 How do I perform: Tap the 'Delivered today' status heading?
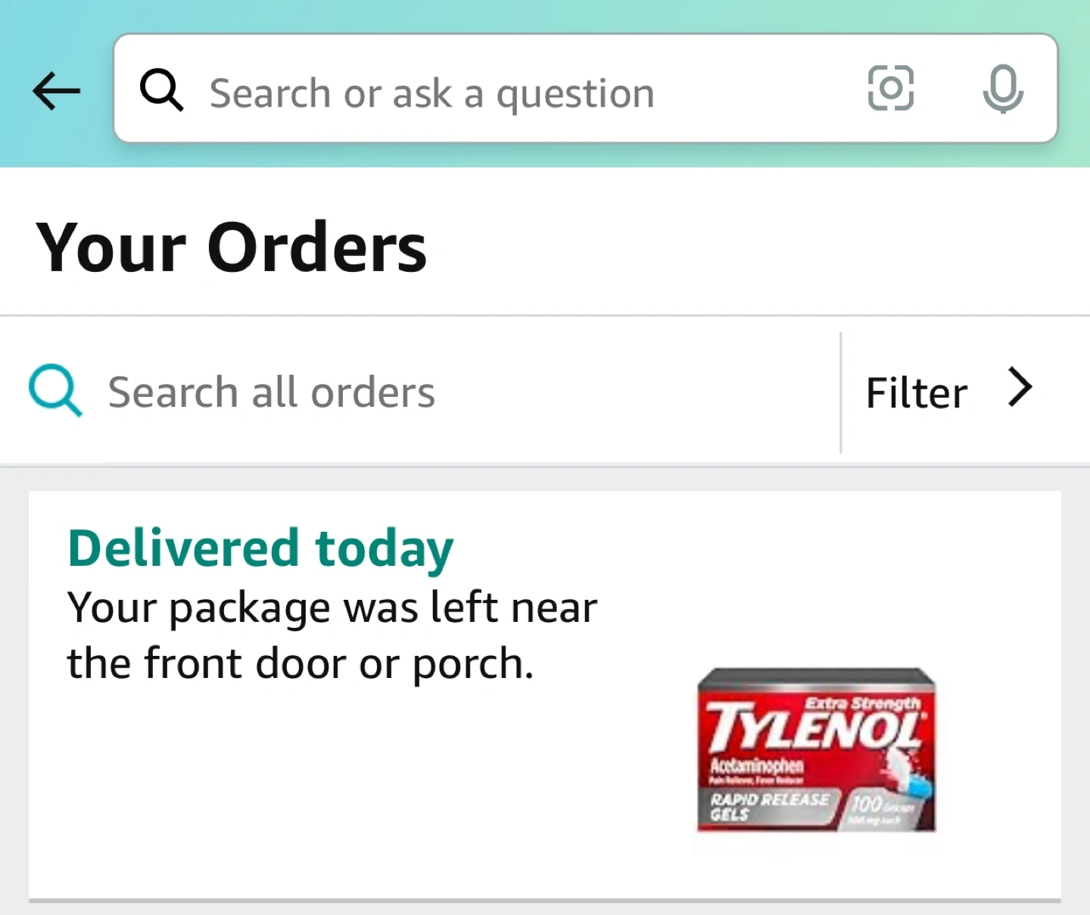pos(260,548)
